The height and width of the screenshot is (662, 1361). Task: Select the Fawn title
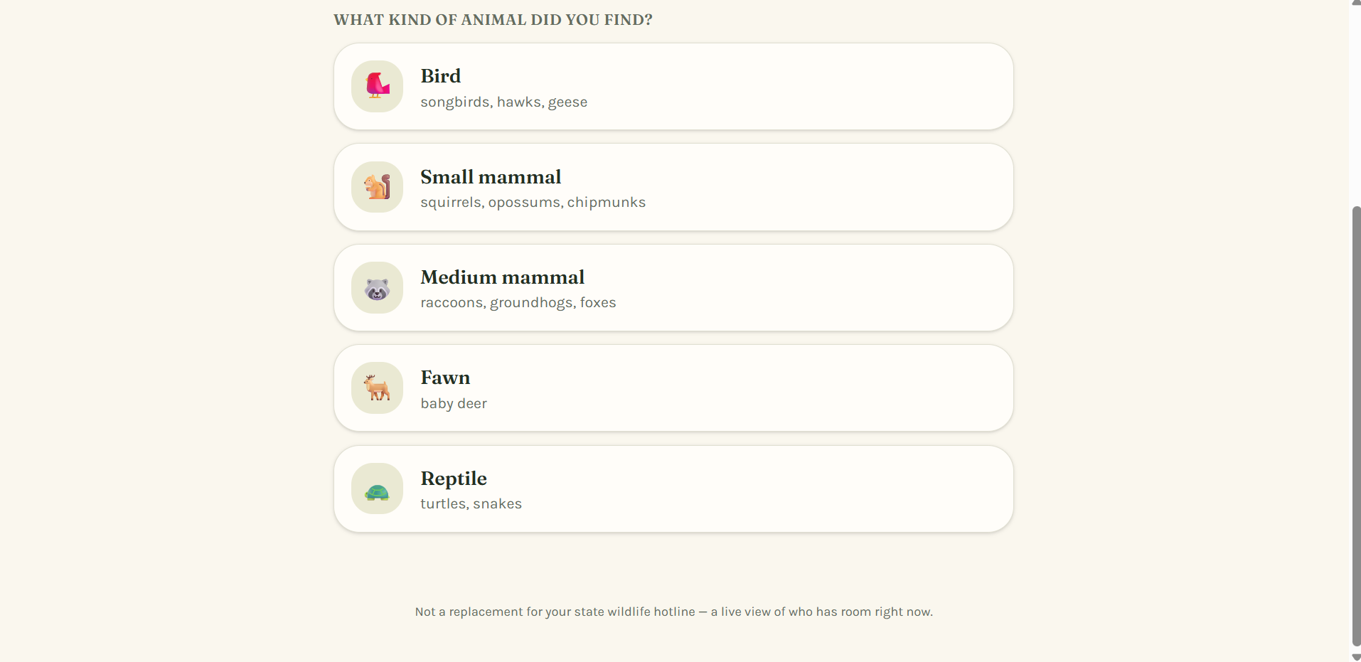point(445,378)
